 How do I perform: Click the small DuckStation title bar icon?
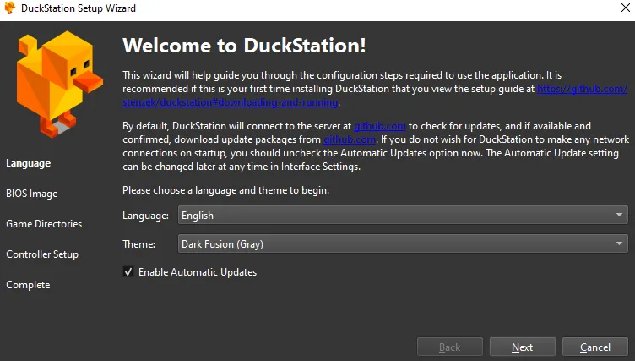10,8
